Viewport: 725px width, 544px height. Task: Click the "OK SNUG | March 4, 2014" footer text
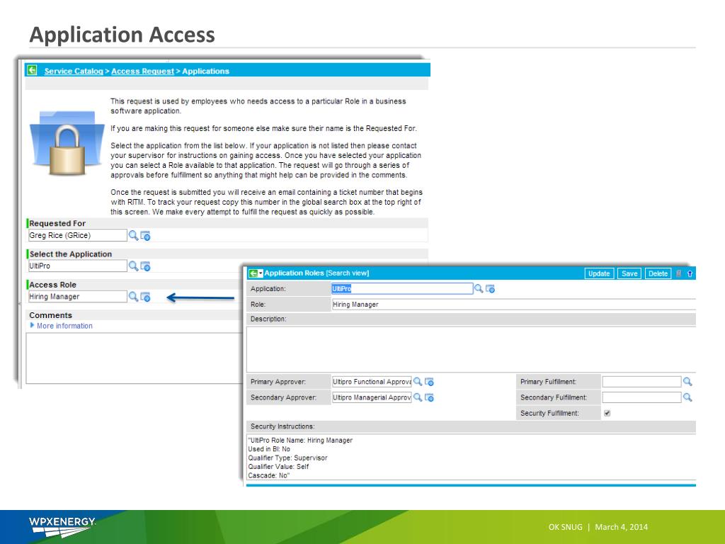[598, 527]
